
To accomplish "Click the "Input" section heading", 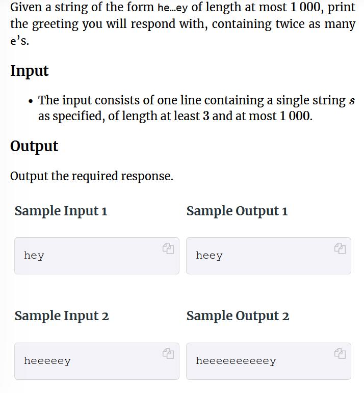I will pos(30,71).
